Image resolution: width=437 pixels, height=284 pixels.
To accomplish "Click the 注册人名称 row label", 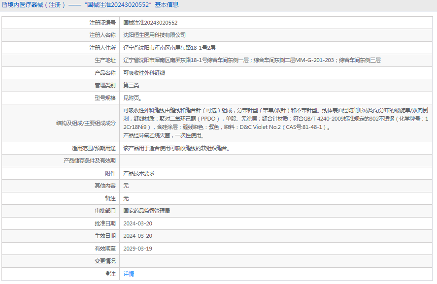I will [102, 35].
